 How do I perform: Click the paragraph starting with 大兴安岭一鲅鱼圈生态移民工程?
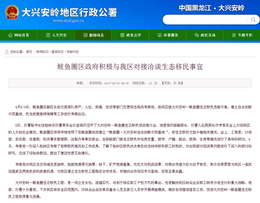(130, 190)
